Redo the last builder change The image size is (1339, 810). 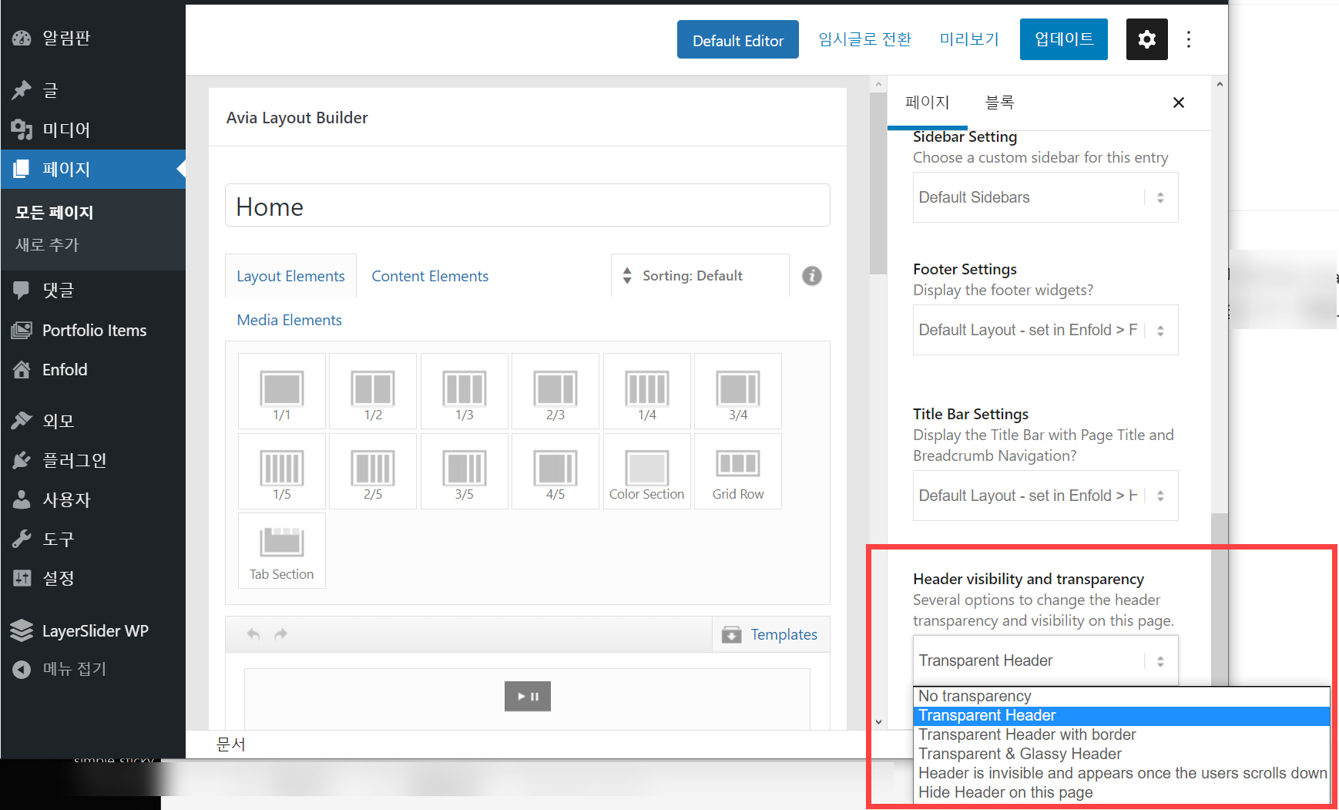pyautogui.click(x=280, y=634)
